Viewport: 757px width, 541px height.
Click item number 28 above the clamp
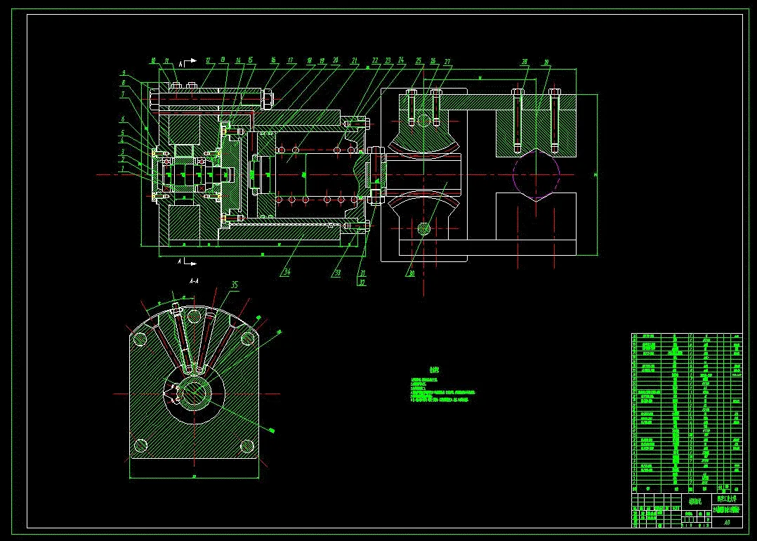[x=525, y=62]
